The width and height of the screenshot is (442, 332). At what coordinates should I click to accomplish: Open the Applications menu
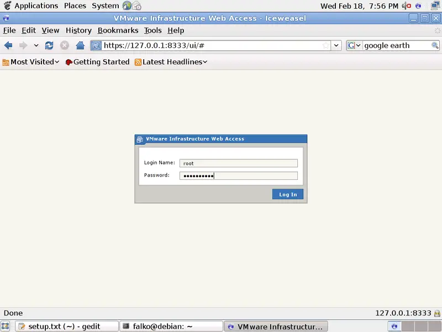coord(36,6)
